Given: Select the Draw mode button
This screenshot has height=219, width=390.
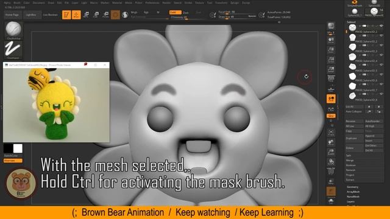Looking at the screenshot, I should click(76, 15).
